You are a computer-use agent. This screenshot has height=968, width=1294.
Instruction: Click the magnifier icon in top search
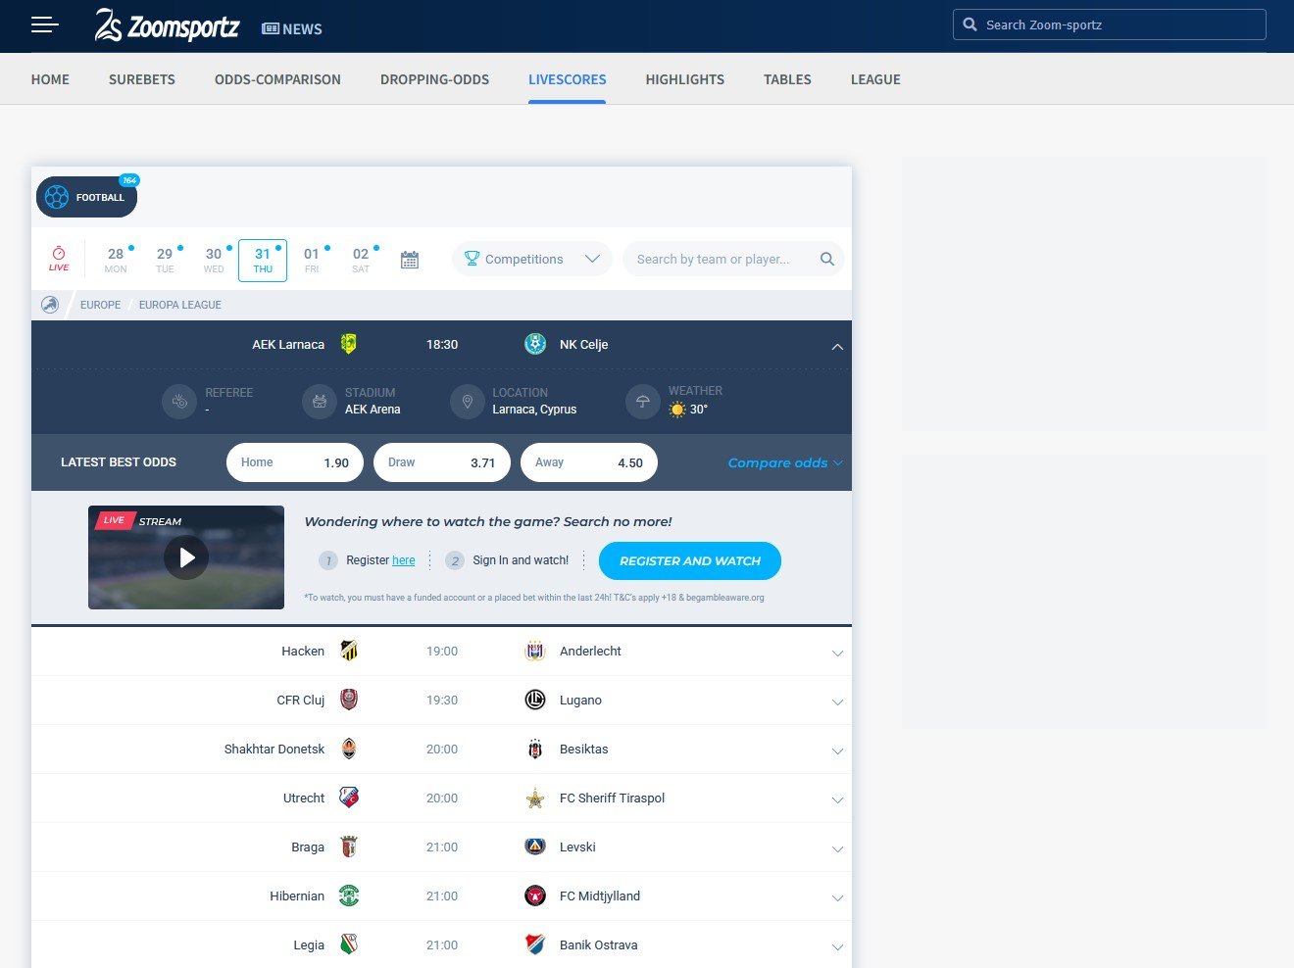(x=970, y=24)
